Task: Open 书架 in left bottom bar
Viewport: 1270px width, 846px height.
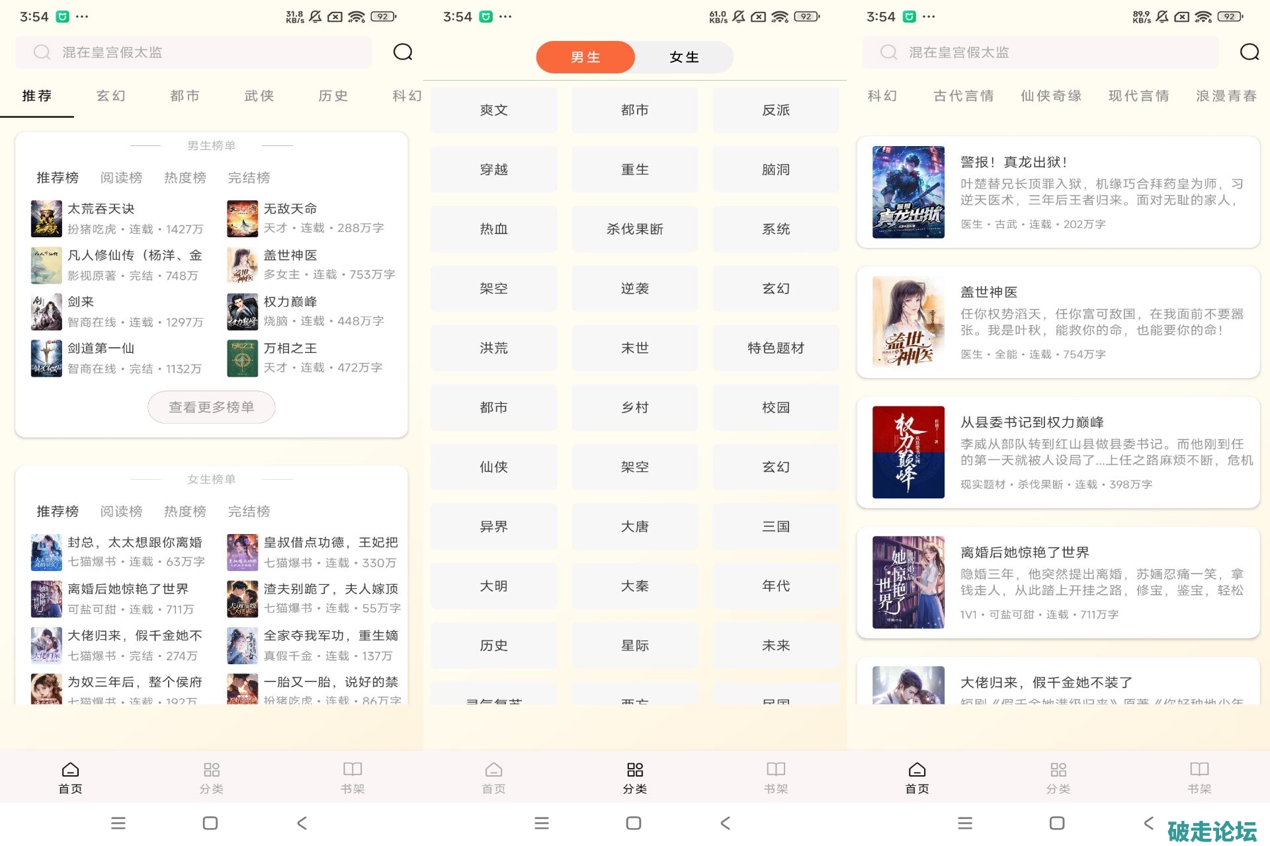Action: 352,777
